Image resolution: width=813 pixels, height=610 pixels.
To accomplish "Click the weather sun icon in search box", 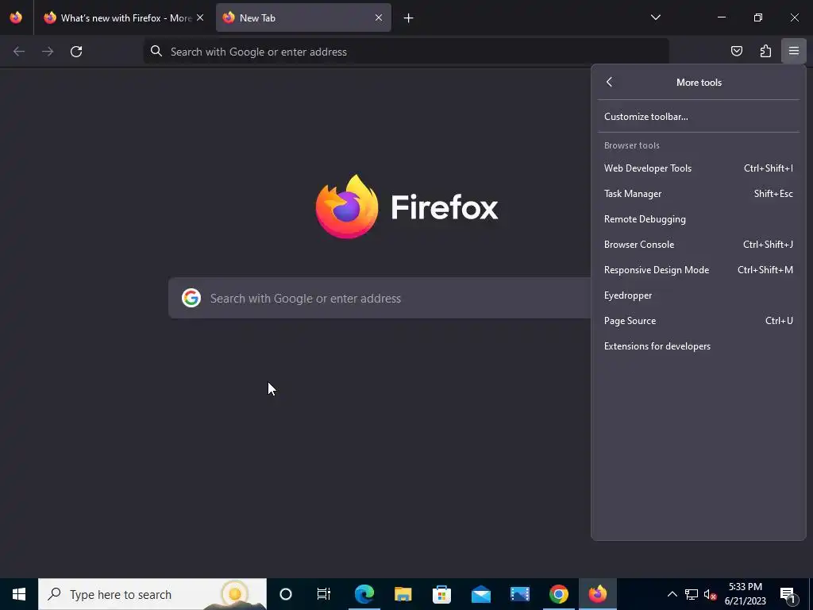I will coord(235,593).
